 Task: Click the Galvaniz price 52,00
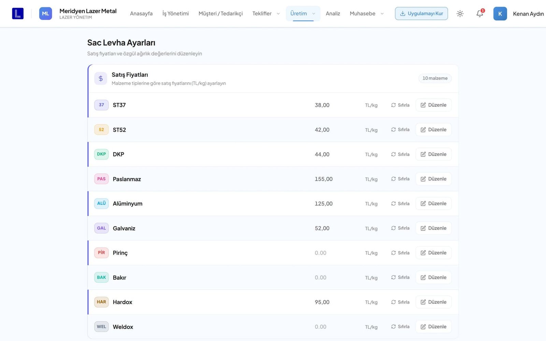pos(322,228)
